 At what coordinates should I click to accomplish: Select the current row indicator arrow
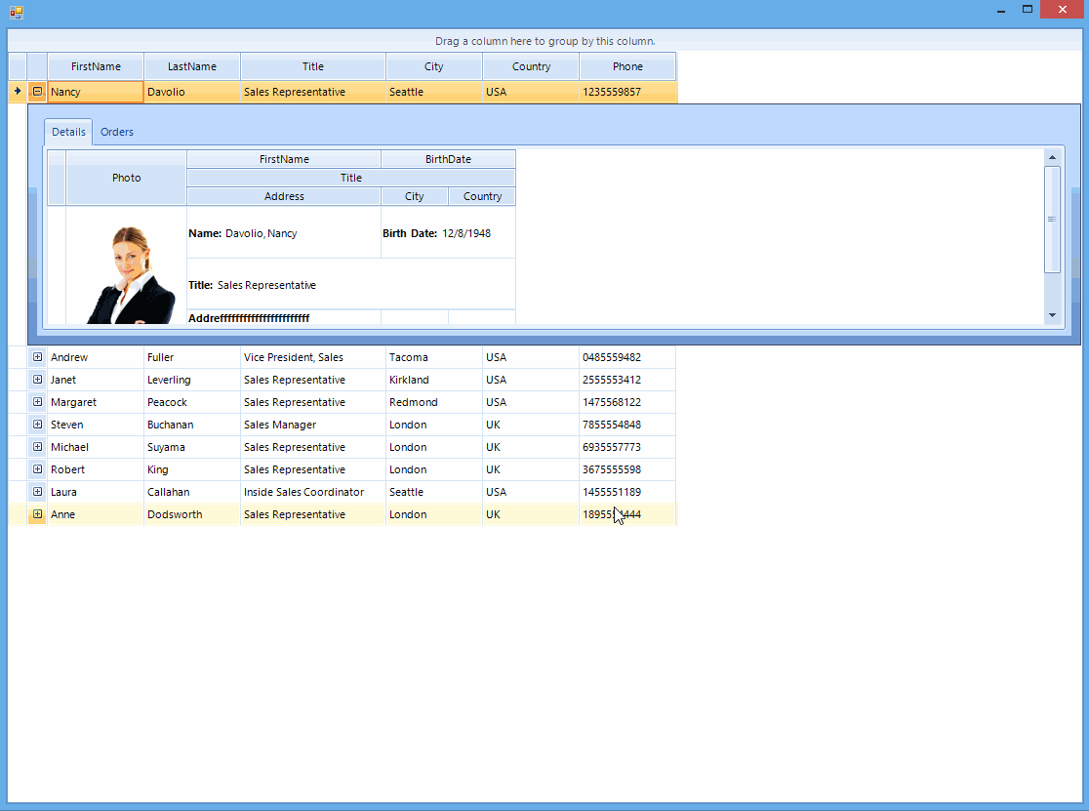coord(18,91)
